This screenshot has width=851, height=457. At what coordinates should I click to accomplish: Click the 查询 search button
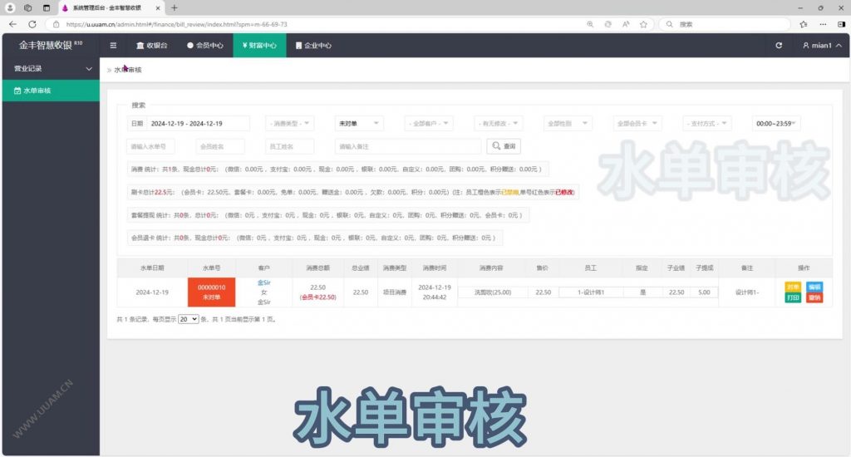coord(504,146)
